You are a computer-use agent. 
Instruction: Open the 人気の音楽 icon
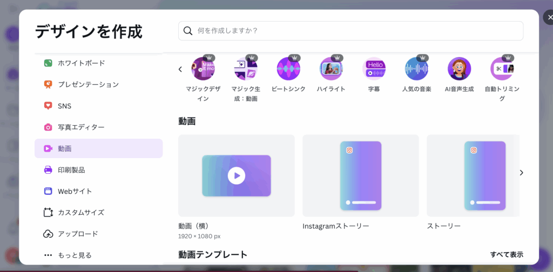coord(416,69)
